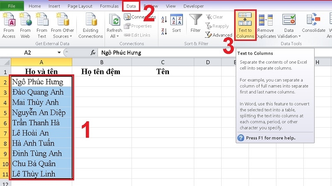Select cell "Trần Thanh Hà"
This screenshot has width=332, height=186.
[x=41, y=122]
